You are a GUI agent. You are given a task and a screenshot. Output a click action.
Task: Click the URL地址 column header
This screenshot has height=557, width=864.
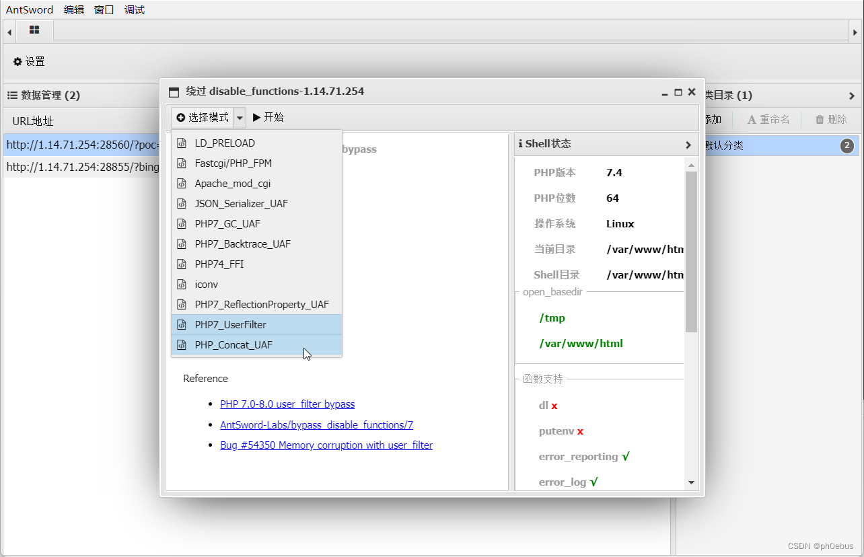tap(33, 121)
